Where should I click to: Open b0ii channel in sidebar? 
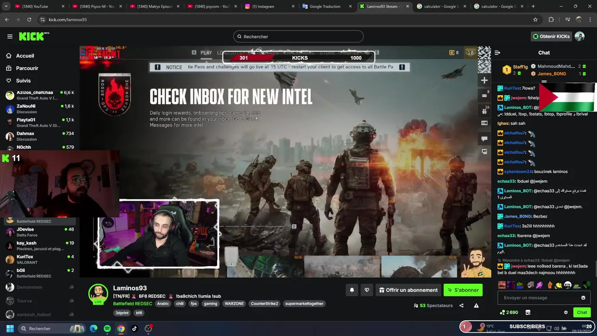[40, 273]
